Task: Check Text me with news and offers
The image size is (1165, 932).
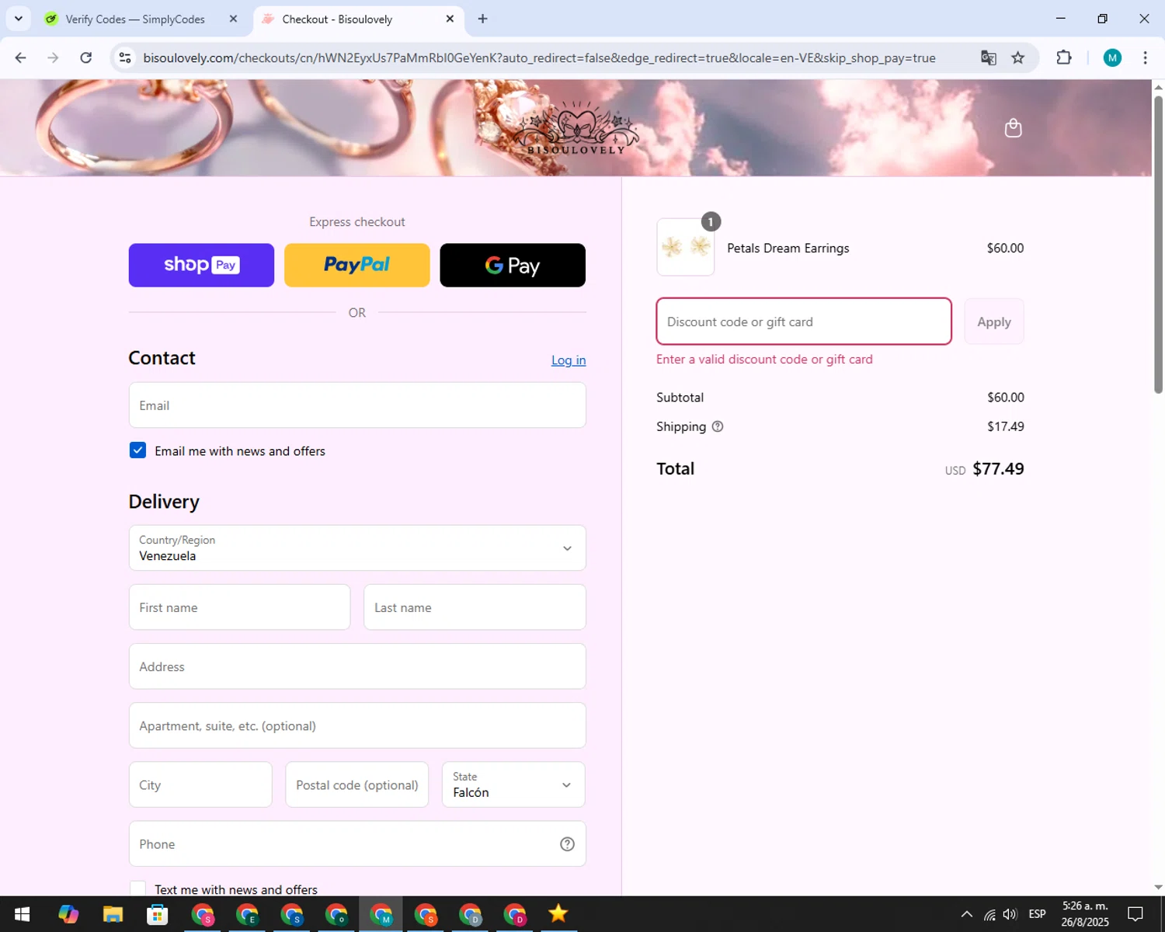Action: (137, 889)
